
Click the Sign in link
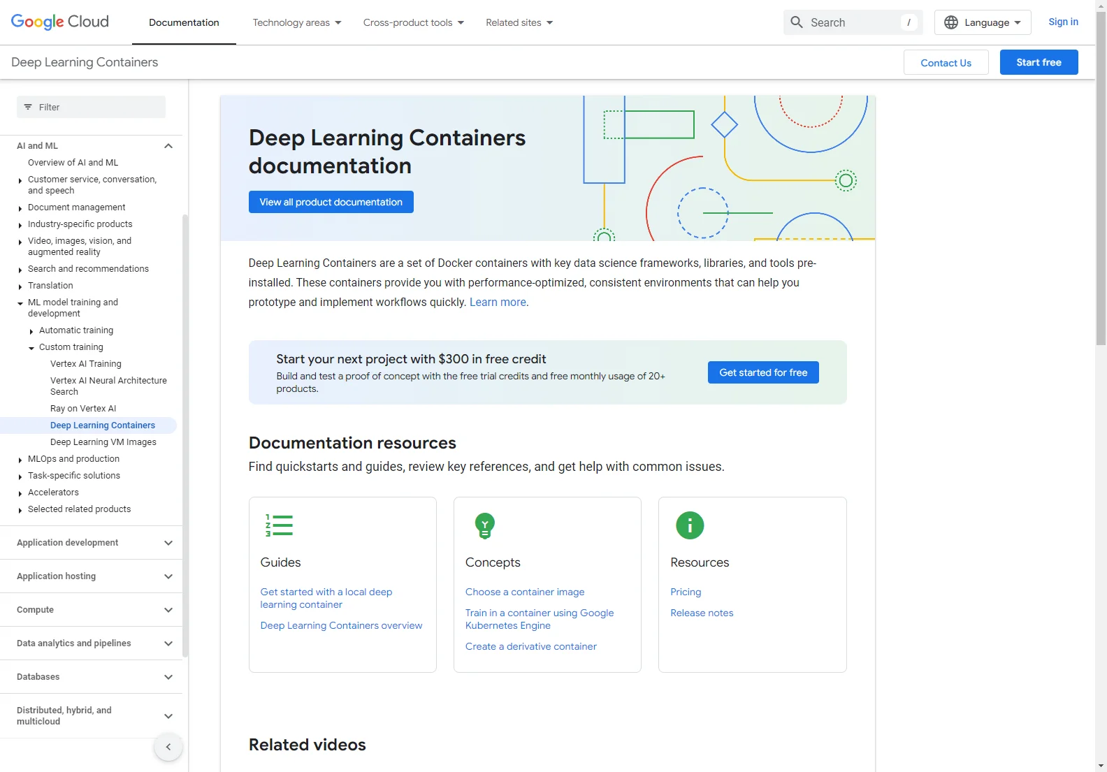tap(1063, 22)
